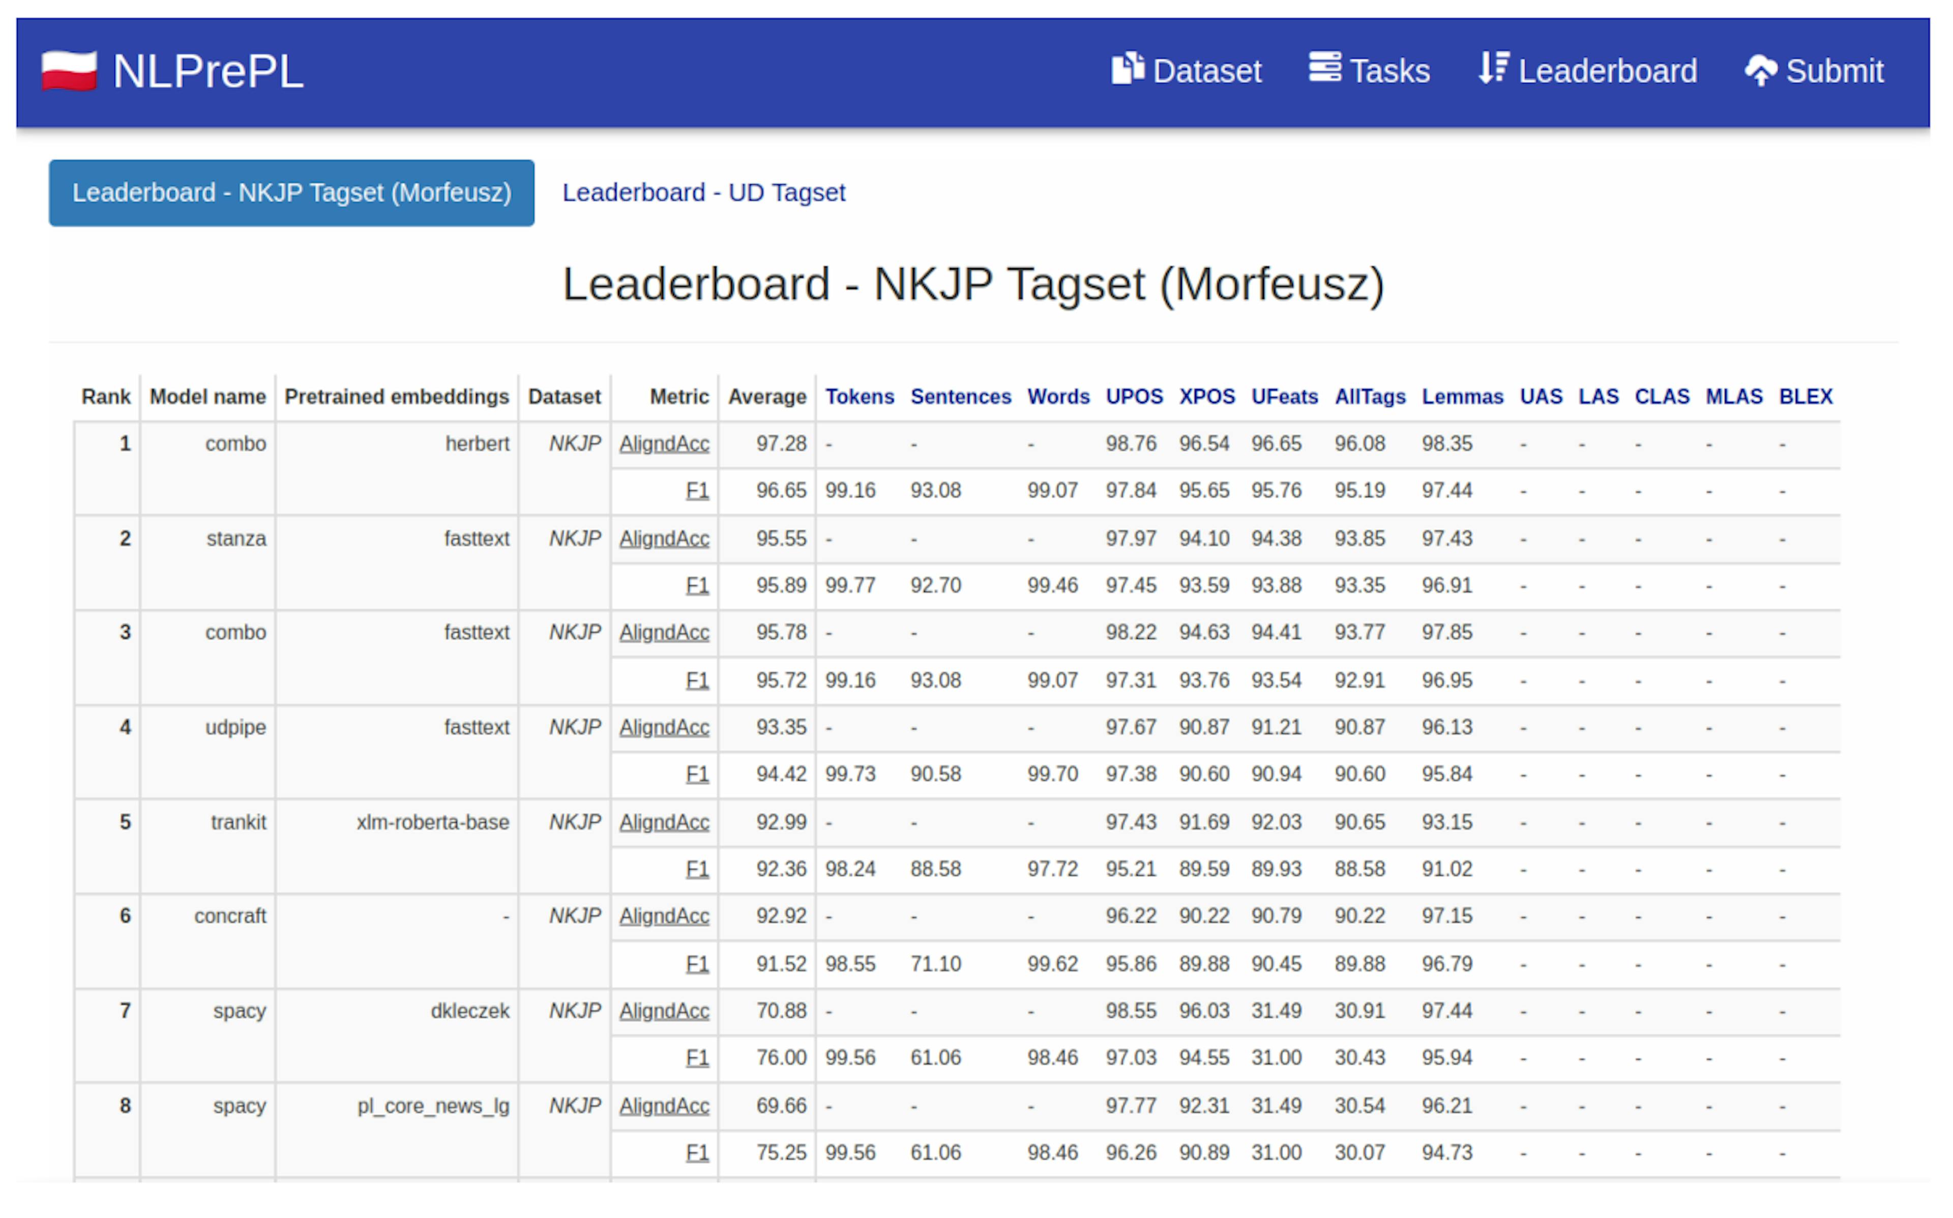Click F1 metric in spacy dkleczek row
Viewport: 1953px width, 1218px height.
pos(697,1058)
